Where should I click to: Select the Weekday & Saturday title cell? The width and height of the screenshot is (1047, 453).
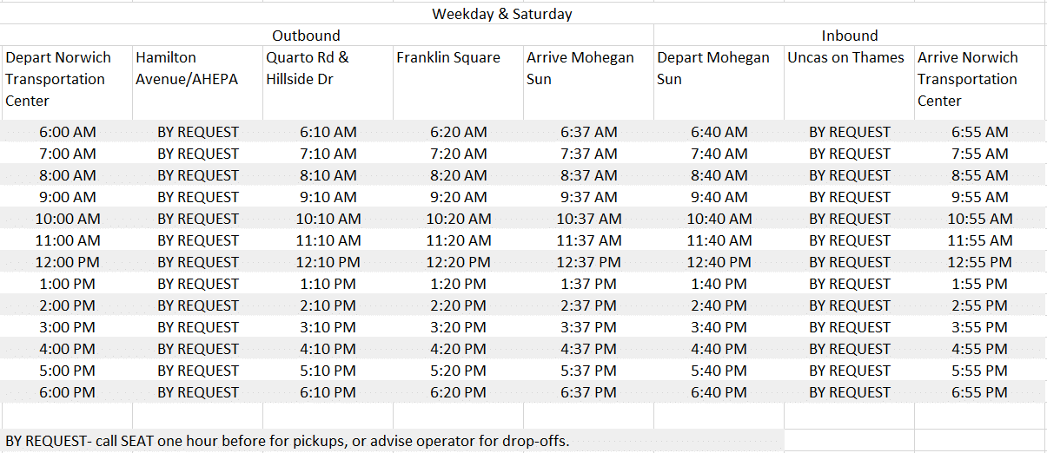click(x=502, y=14)
